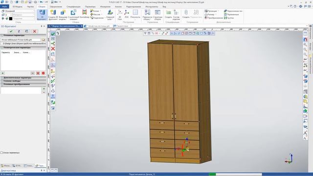Click the Преобразование button
The image size is (313, 176).
[x=214, y=18]
